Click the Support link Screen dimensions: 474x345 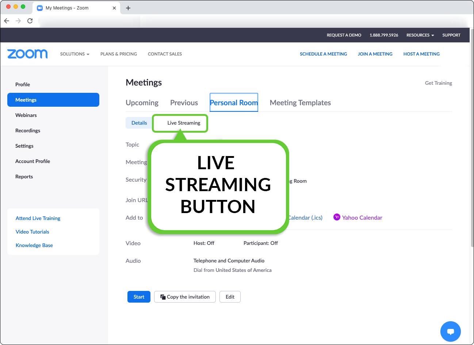click(x=451, y=35)
